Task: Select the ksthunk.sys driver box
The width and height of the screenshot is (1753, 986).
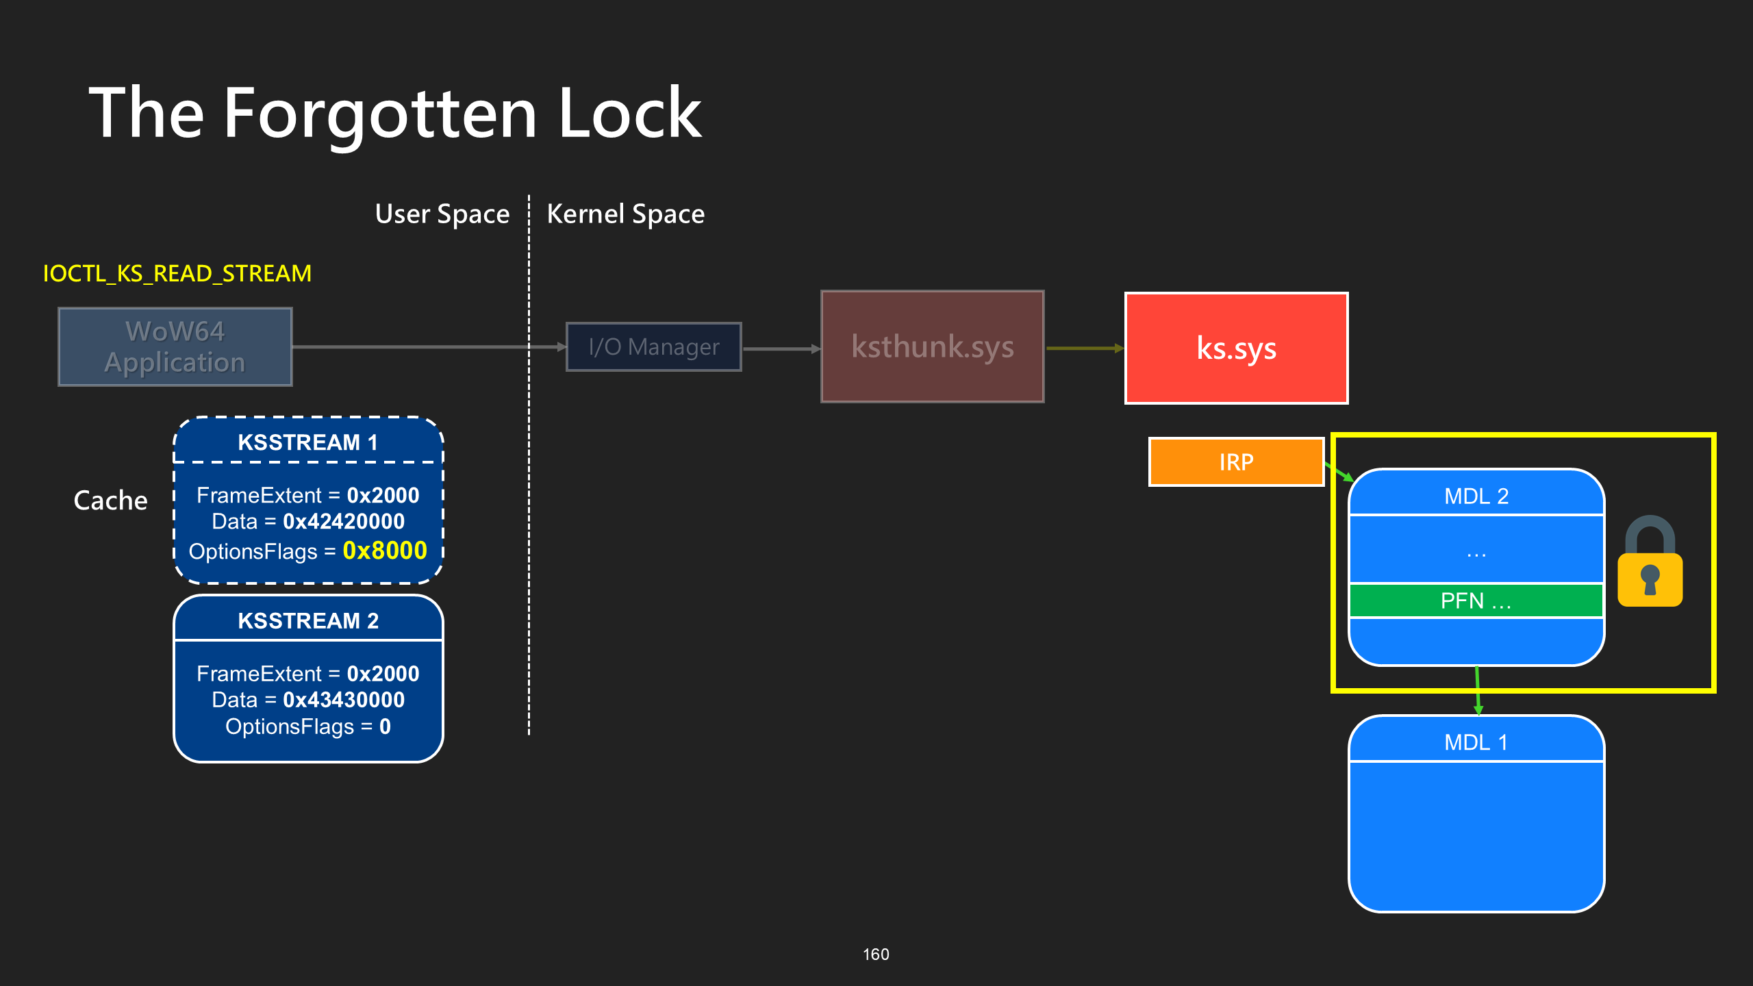Action: [932, 346]
